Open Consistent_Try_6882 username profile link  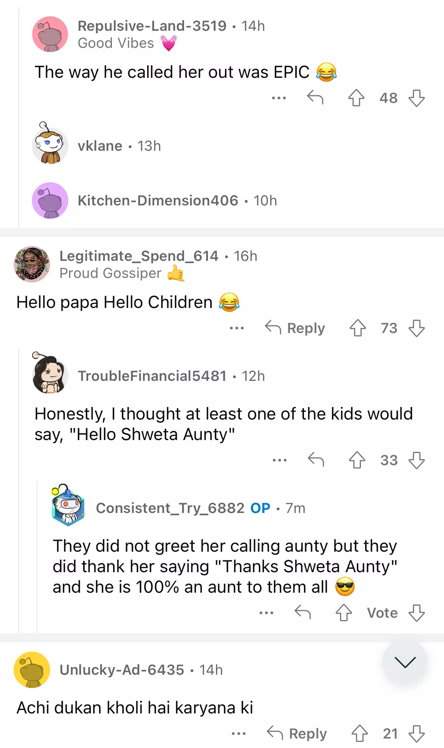point(170,508)
